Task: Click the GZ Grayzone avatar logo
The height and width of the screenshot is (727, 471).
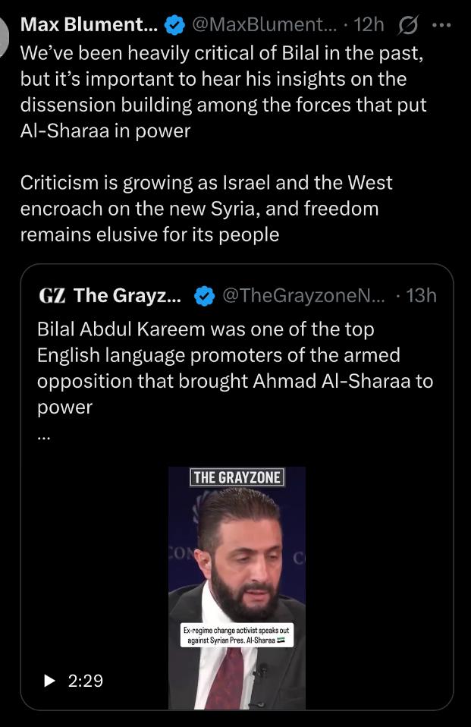Action: pyautogui.click(x=51, y=295)
